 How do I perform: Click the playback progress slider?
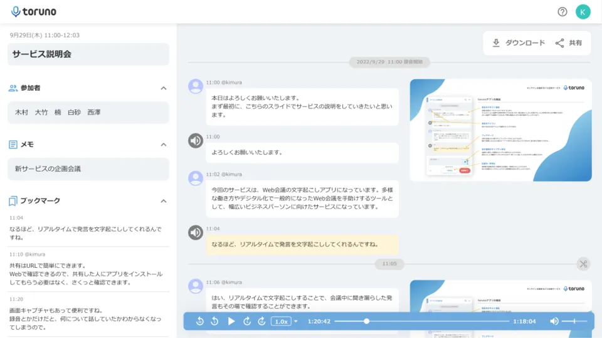pyautogui.click(x=421, y=322)
